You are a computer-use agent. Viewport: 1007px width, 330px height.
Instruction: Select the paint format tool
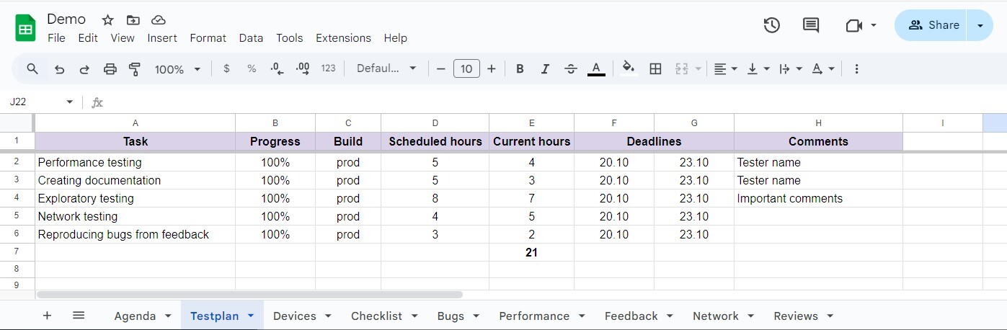[135, 69]
